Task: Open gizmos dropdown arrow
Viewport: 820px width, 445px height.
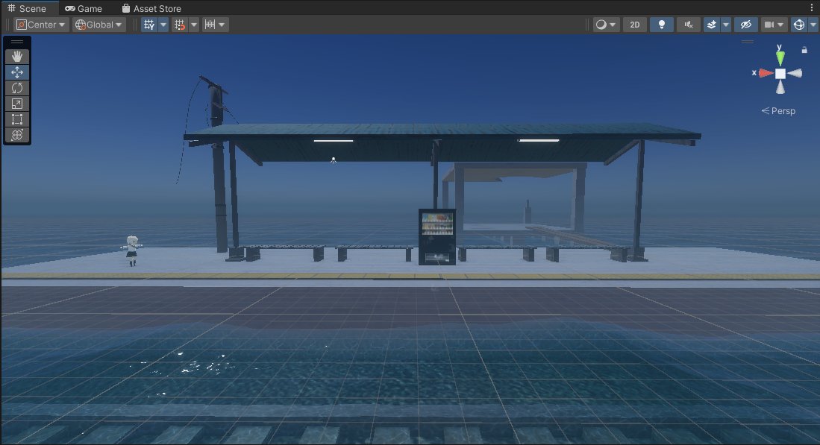Action: tap(813, 25)
